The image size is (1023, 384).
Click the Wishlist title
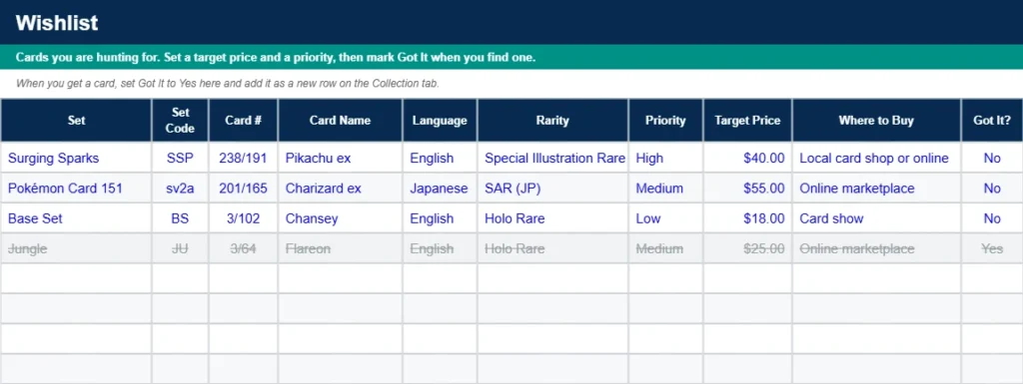pyautogui.click(x=57, y=23)
